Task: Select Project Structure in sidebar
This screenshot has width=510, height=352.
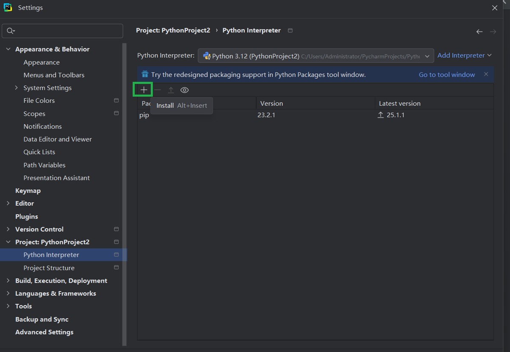Action: (x=49, y=268)
